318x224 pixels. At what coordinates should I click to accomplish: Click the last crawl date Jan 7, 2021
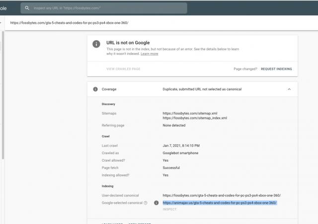tap(181, 146)
